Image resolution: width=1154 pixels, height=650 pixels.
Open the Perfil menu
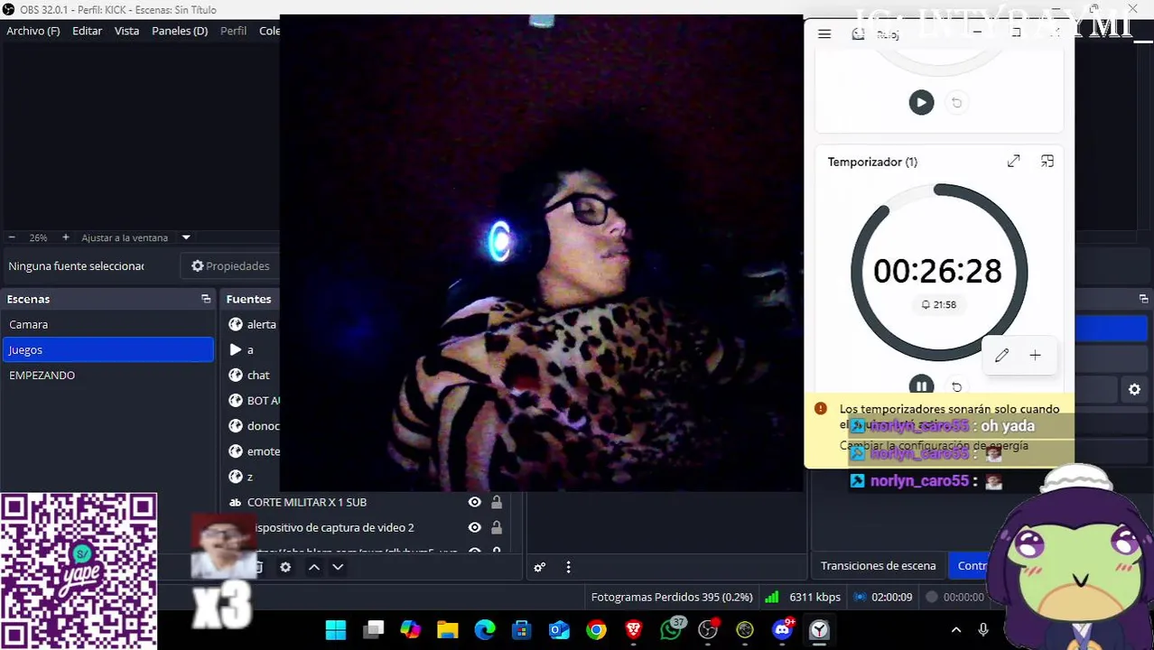233,31
